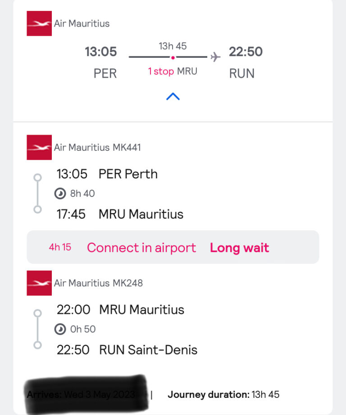
Task: Click the airplane icon before the 22:50 arrival
Action: (215, 57)
